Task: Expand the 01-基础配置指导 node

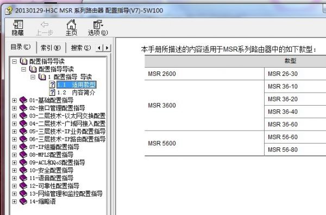Action: 14,100
